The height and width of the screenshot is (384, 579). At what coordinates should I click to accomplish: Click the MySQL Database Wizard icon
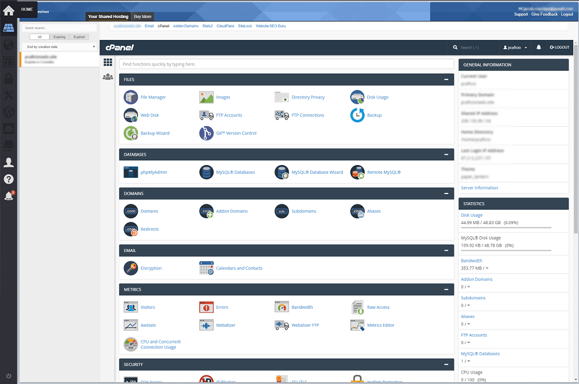click(282, 172)
